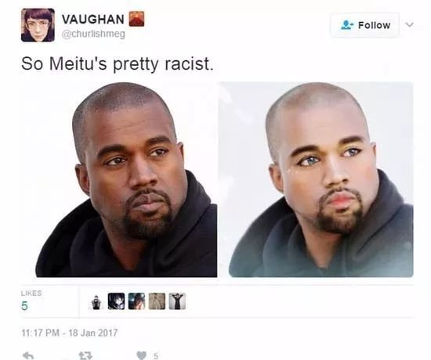This screenshot has height=360, width=431.
Task: Click the reply arrow icon
Action: click(28, 356)
